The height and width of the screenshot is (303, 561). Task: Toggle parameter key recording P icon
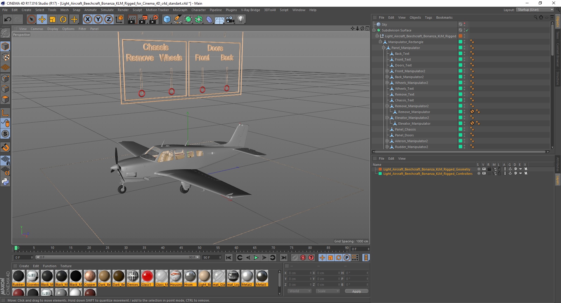(347, 258)
